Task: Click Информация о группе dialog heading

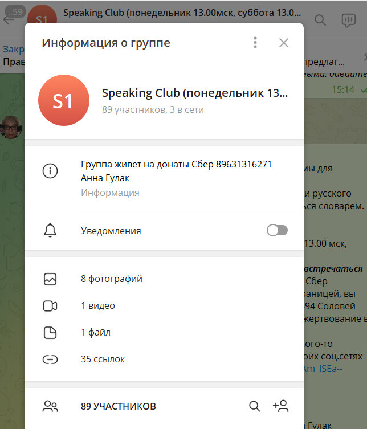Action: pyautogui.click(x=106, y=43)
